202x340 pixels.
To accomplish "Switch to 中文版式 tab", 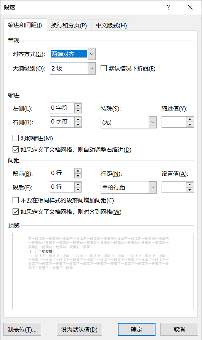I will 111,26.
